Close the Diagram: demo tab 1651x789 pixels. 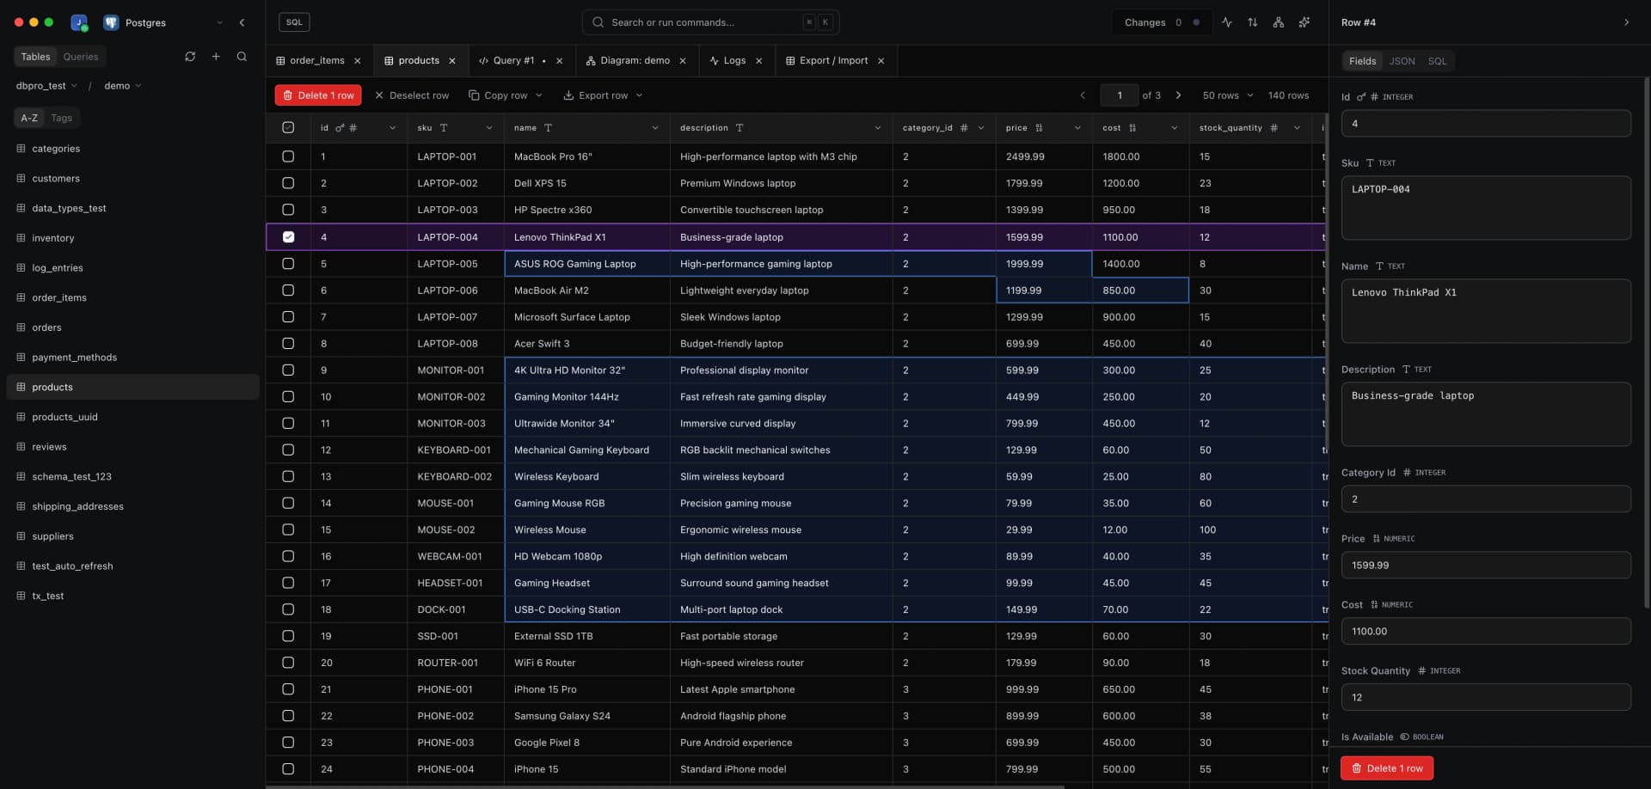point(683,61)
